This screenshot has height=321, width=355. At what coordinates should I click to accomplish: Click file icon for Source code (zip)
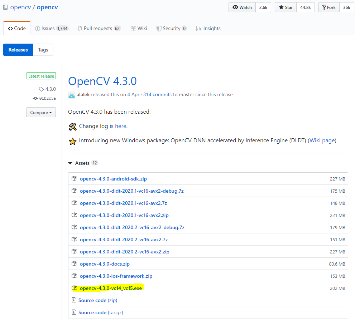[74, 300]
